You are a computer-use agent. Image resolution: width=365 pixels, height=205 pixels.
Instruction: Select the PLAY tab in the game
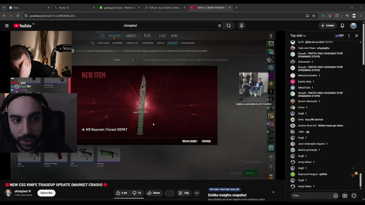click(147, 36)
